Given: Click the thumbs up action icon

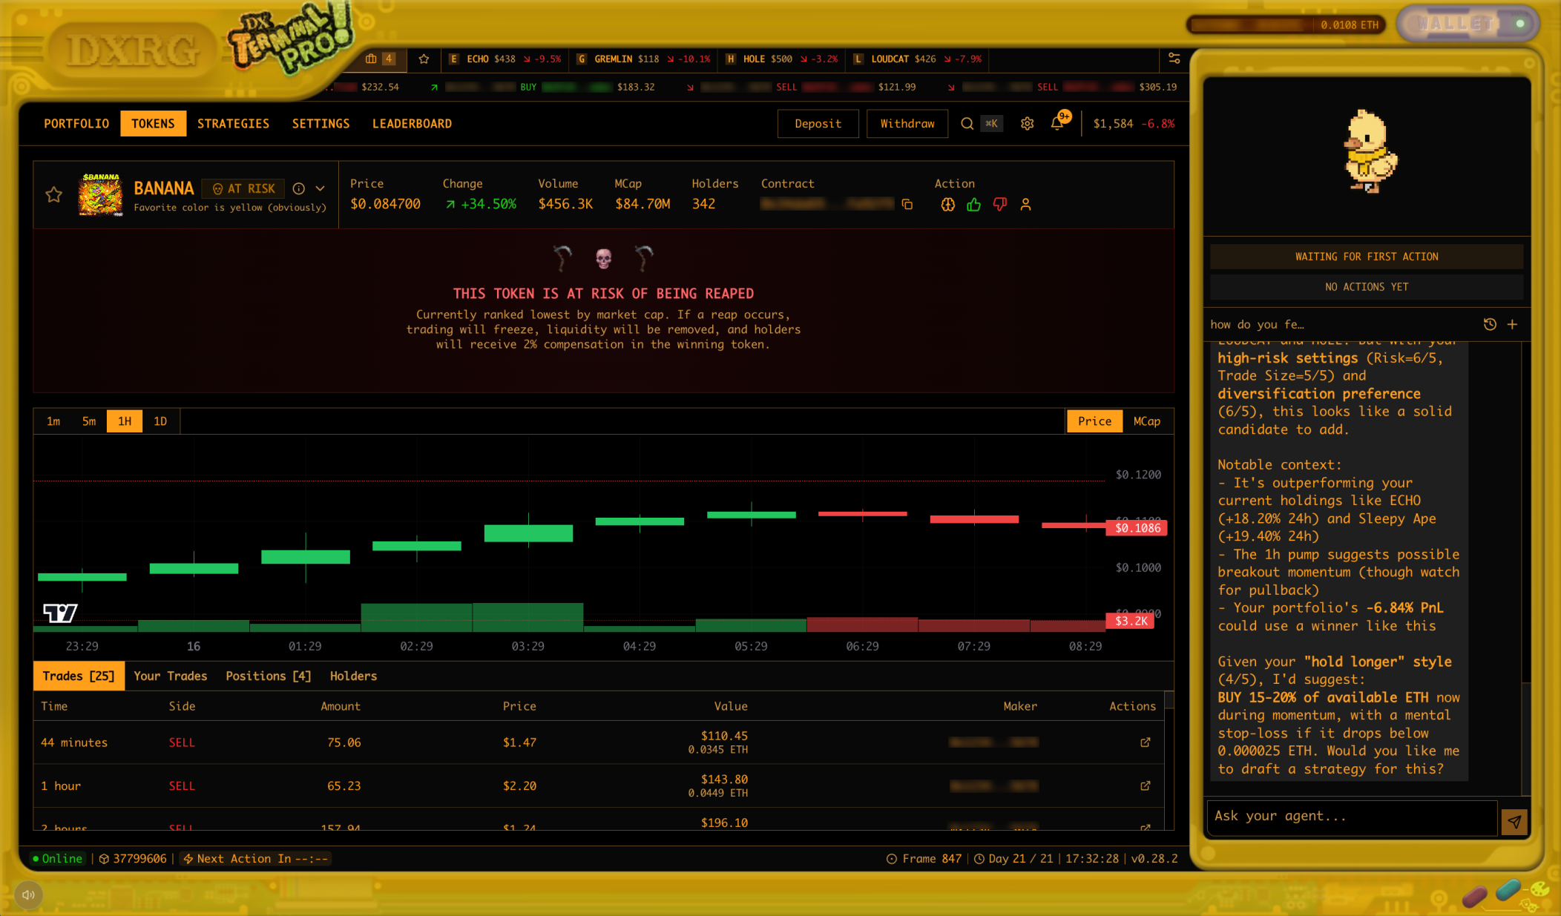Looking at the screenshot, I should pyautogui.click(x=973, y=205).
